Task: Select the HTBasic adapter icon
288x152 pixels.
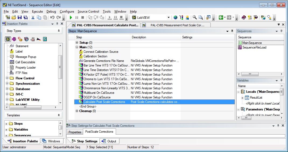Action: click(38, 39)
